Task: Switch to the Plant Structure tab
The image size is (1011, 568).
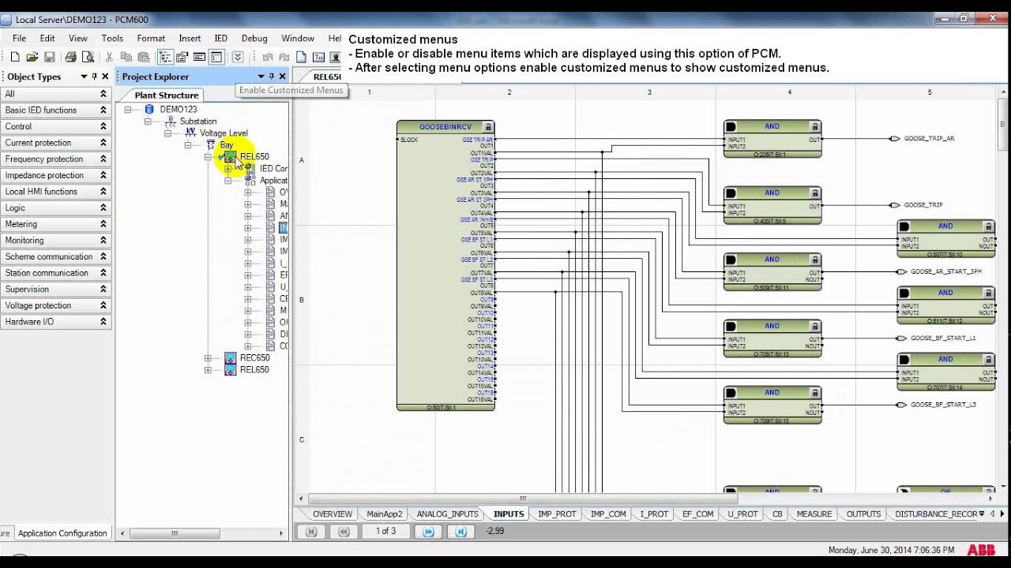Action: point(167,95)
